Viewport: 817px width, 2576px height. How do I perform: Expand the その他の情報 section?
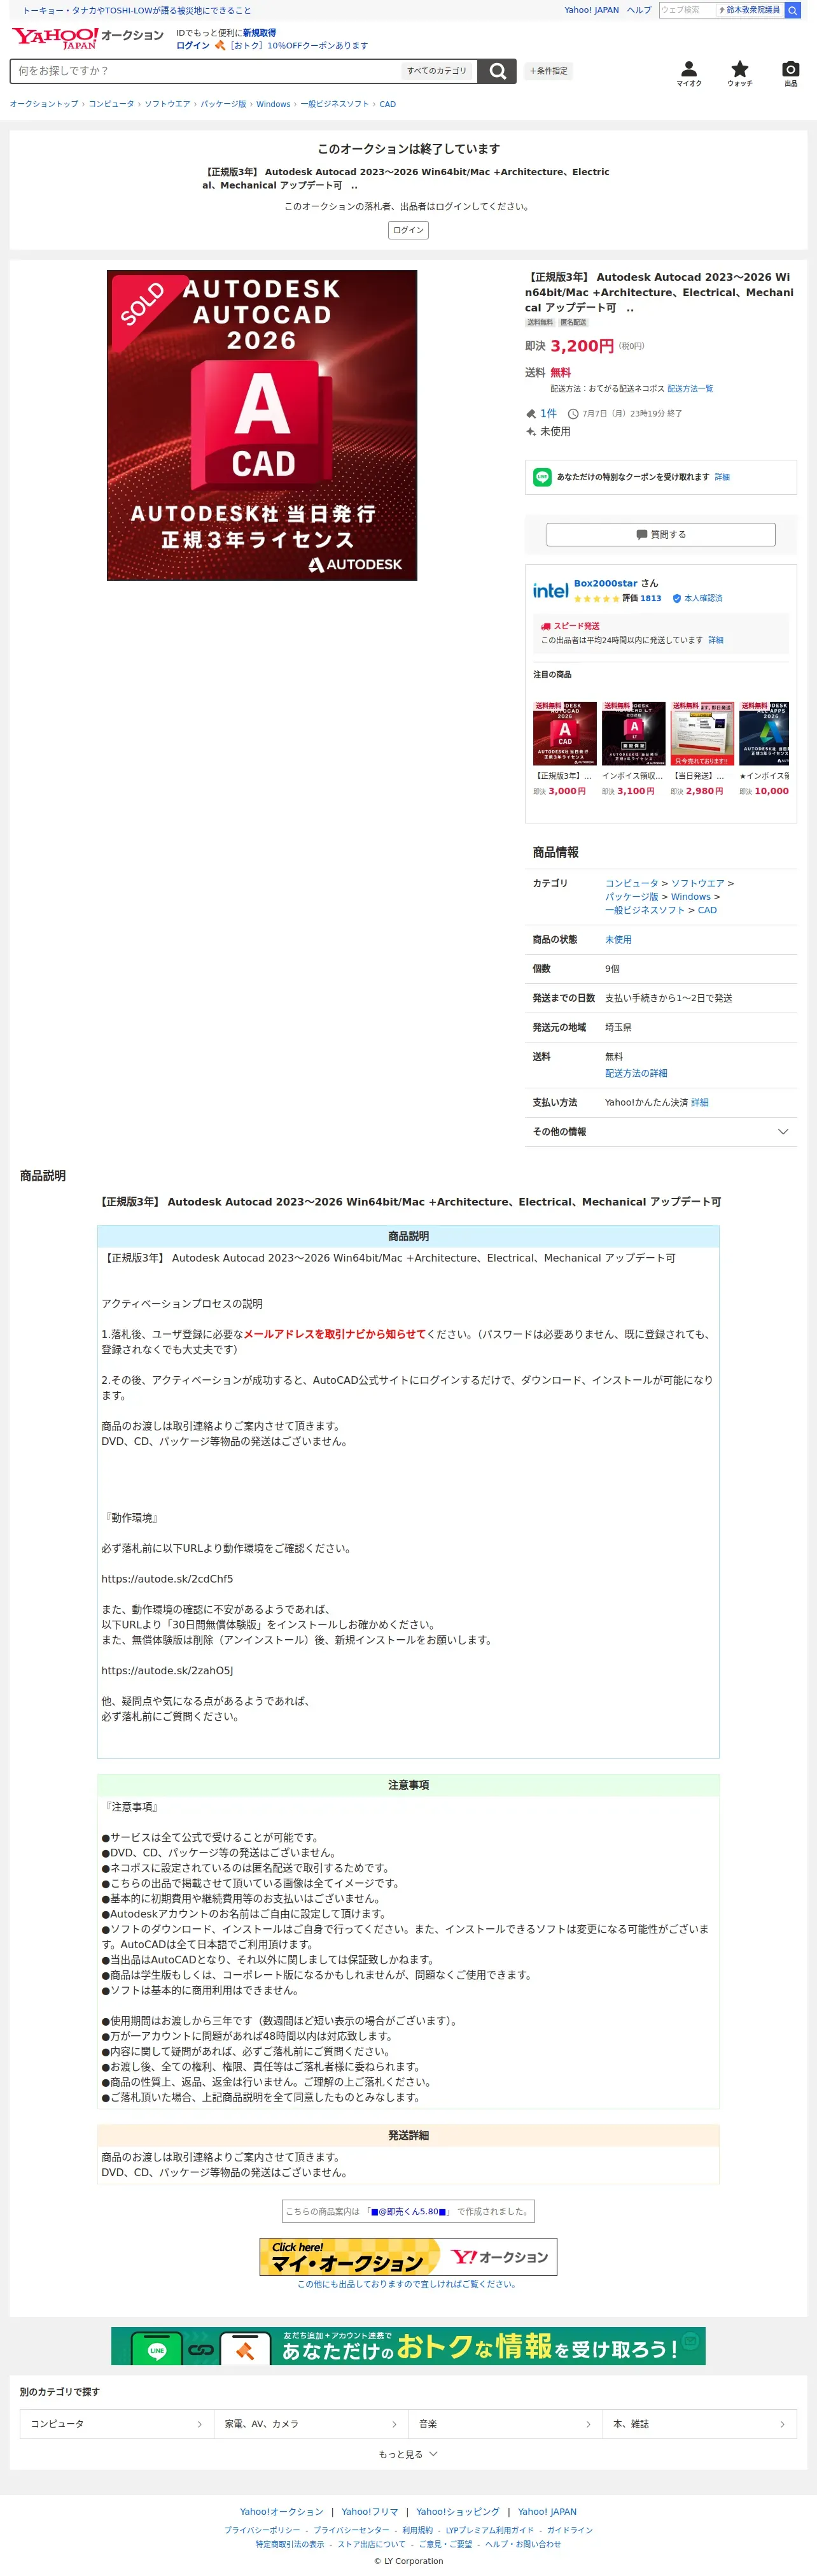tap(660, 1131)
